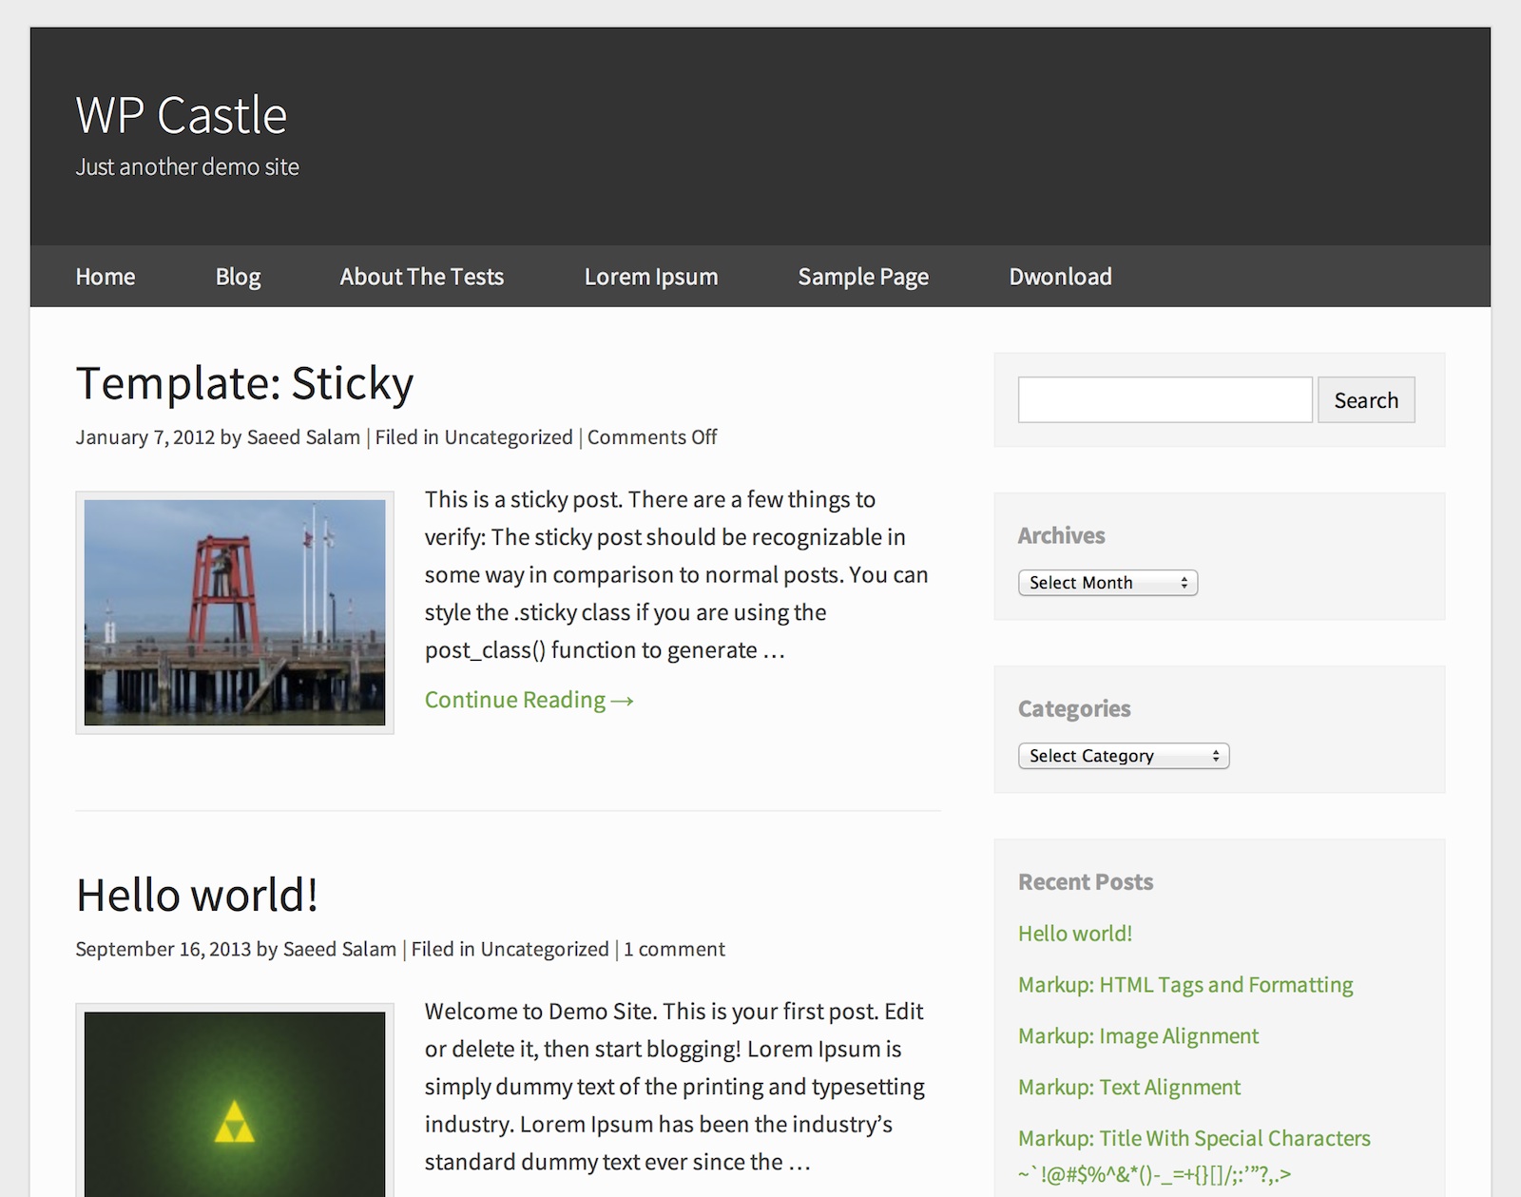The image size is (1521, 1197).
Task: Open recent post Markup: HTML Tags and Formatting
Action: click(1185, 985)
